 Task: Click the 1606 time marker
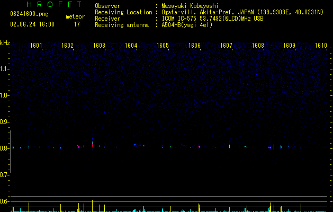pyautogui.click(x=194, y=46)
